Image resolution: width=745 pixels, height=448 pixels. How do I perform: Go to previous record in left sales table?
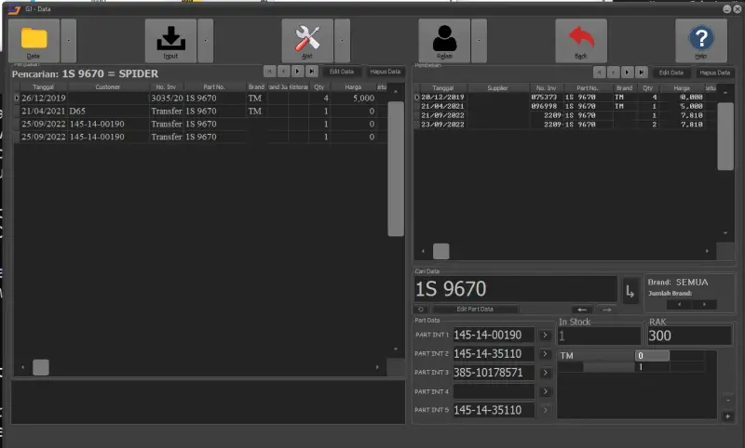tap(284, 72)
